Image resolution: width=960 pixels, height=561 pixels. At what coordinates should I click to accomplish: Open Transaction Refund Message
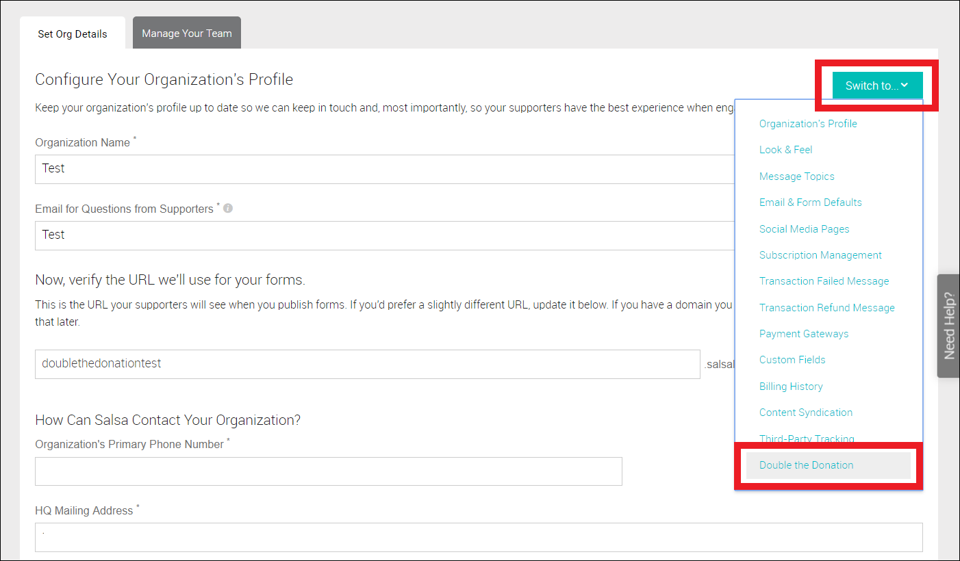pyautogui.click(x=826, y=307)
